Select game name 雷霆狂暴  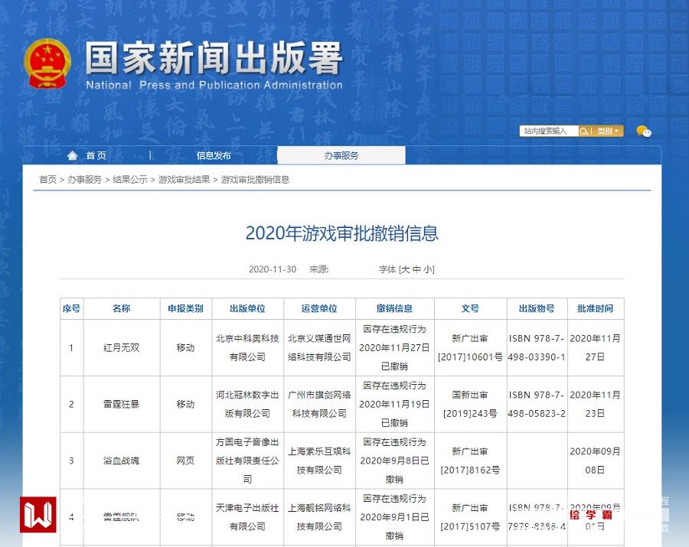pos(121,405)
